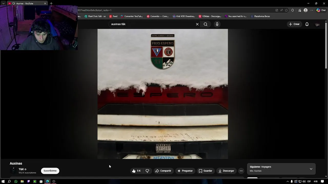Image resolution: width=328 pixels, height=184 pixels.
Task: Open Plataforma Becas bookmark
Action: click(260, 16)
